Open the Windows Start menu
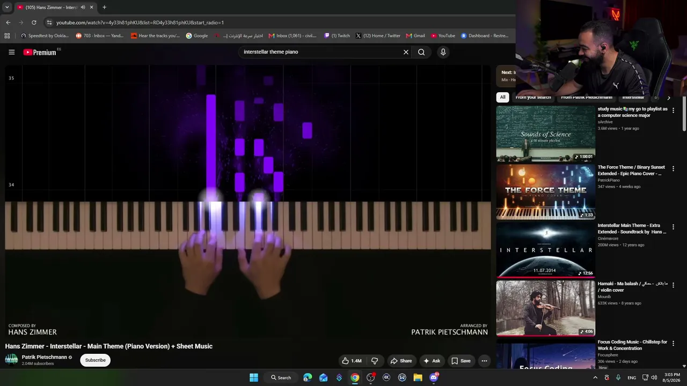This screenshot has height=386, width=687. [x=254, y=377]
